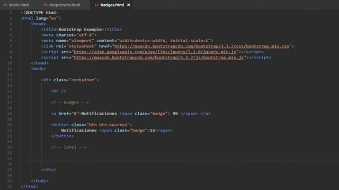Close the badges.html tab
The image size is (339, 190).
point(129,5)
